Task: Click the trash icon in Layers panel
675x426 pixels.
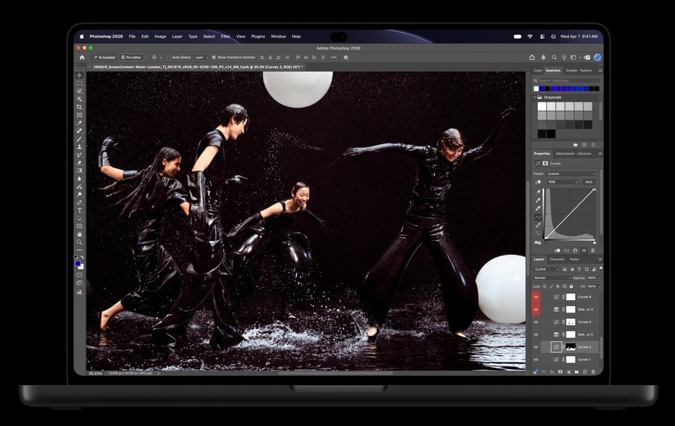Action: click(593, 371)
